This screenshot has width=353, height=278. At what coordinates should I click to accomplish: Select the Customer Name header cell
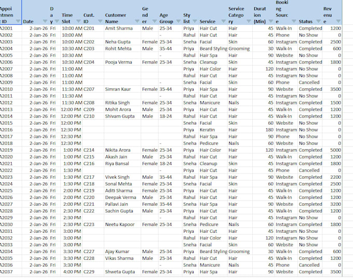122,12
